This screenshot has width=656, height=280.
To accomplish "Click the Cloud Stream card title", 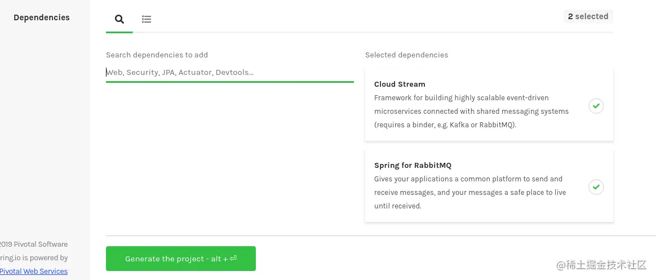I will click(400, 84).
